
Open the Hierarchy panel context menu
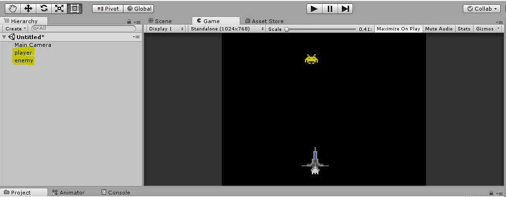coord(138,22)
